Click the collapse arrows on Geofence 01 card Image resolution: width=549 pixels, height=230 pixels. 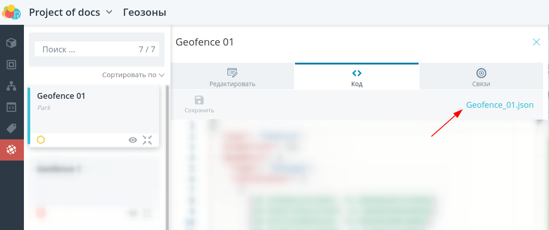tap(148, 140)
